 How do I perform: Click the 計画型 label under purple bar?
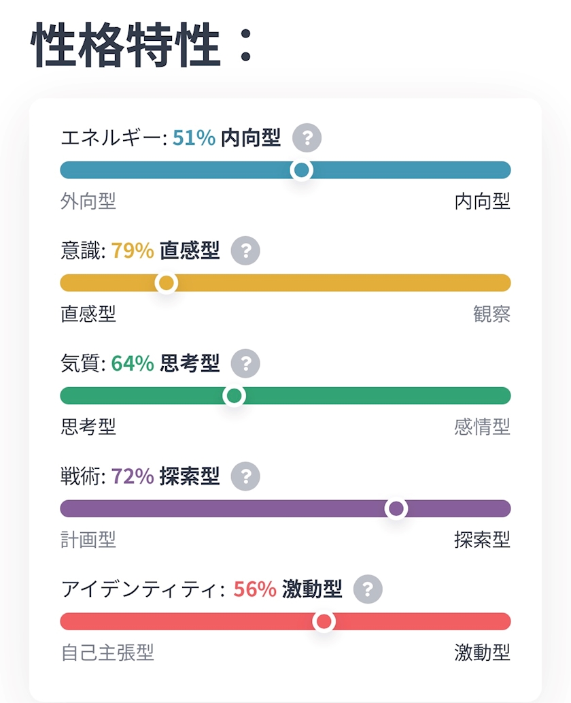click(x=88, y=540)
